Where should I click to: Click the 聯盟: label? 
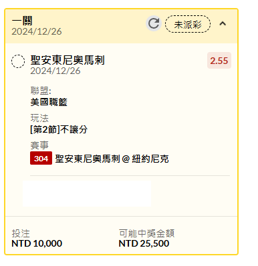click(41, 91)
